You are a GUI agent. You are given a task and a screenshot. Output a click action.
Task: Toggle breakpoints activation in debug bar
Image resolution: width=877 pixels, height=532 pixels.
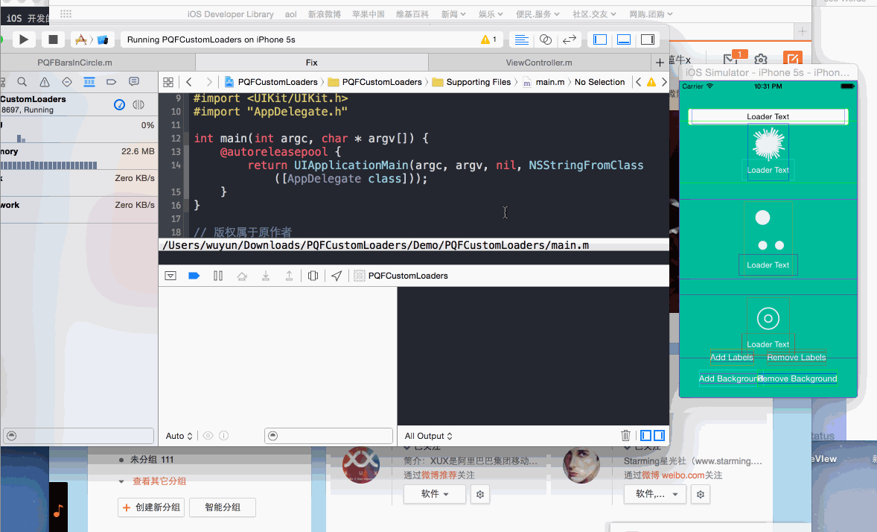[x=194, y=276]
